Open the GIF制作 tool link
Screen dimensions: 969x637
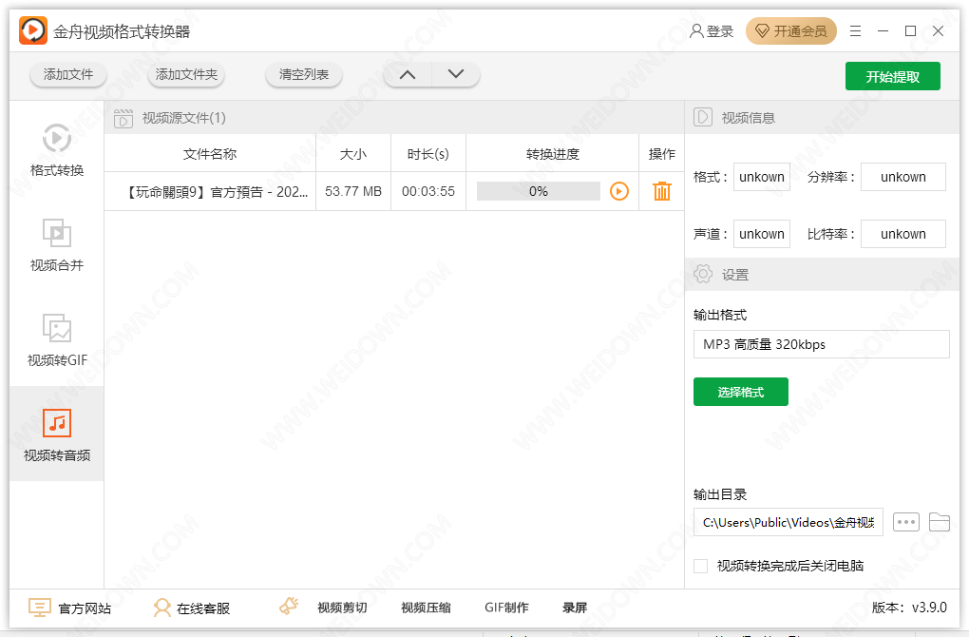click(506, 608)
